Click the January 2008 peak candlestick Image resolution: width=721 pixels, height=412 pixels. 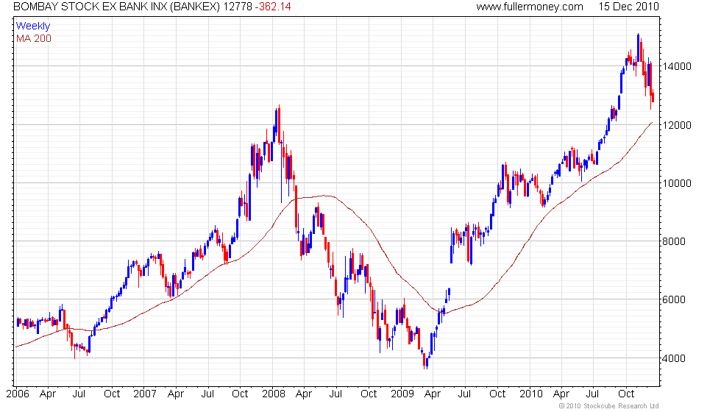(x=279, y=124)
